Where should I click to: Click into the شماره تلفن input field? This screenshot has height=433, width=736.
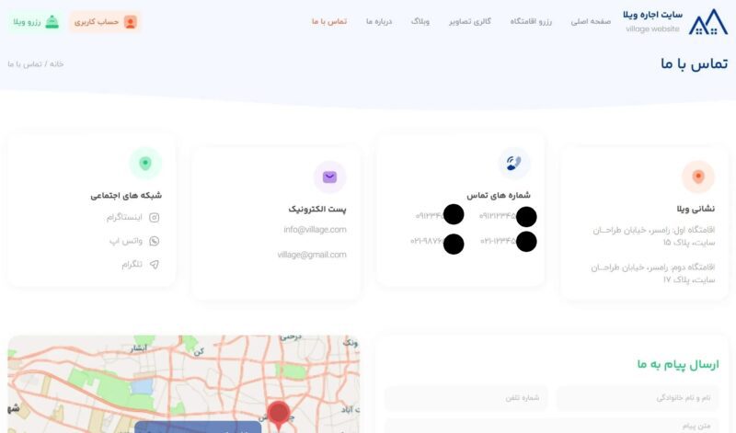pos(466,398)
